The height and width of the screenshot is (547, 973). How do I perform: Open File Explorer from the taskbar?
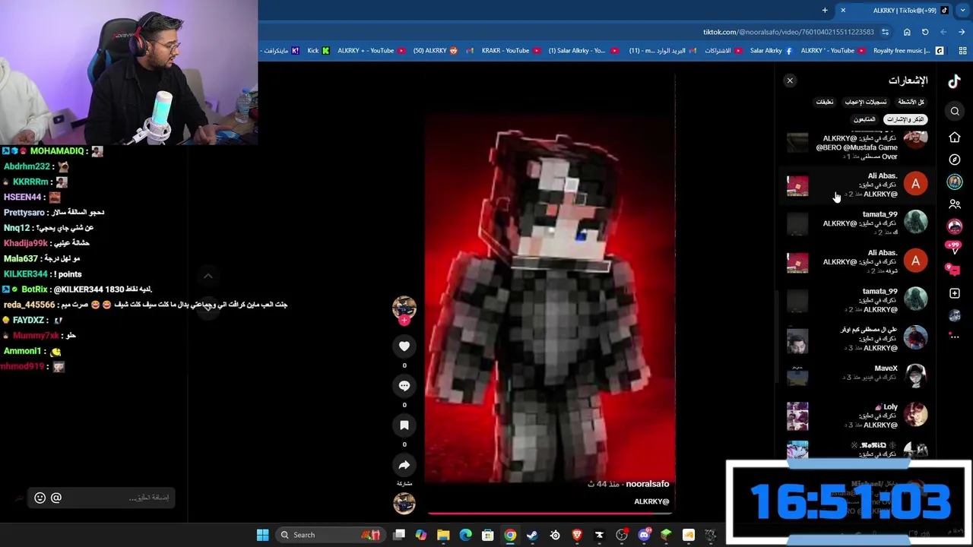click(443, 535)
